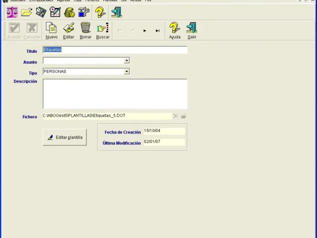Click the top toolbar exit door icon
This screenshot has width=317, height=238.
(116, 12)
